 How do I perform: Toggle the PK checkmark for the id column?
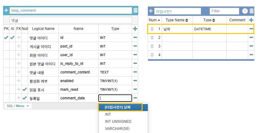pos(6,38)
